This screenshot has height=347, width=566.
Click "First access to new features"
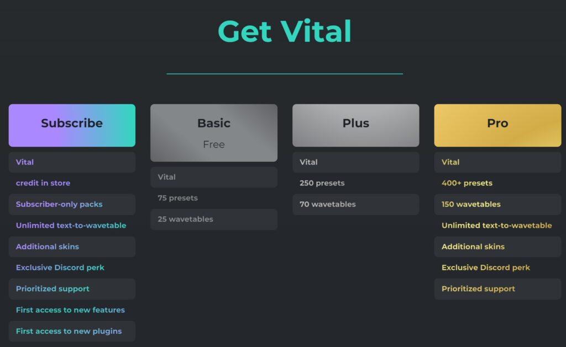[x=70, y=310]
